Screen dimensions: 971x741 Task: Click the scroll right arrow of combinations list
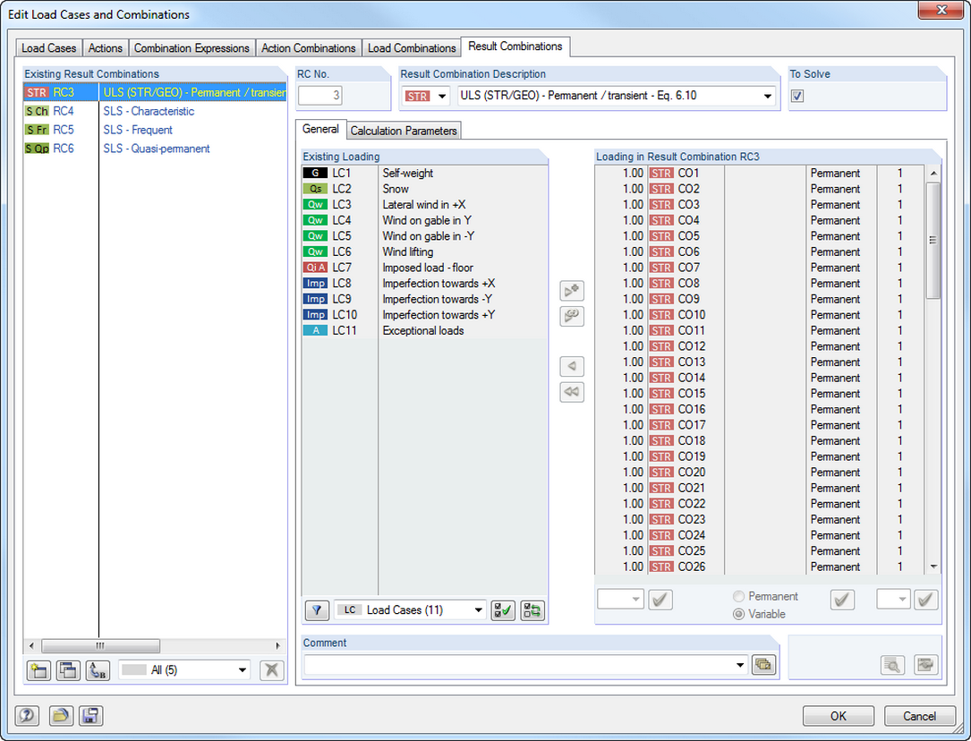(x=278, y=645)
